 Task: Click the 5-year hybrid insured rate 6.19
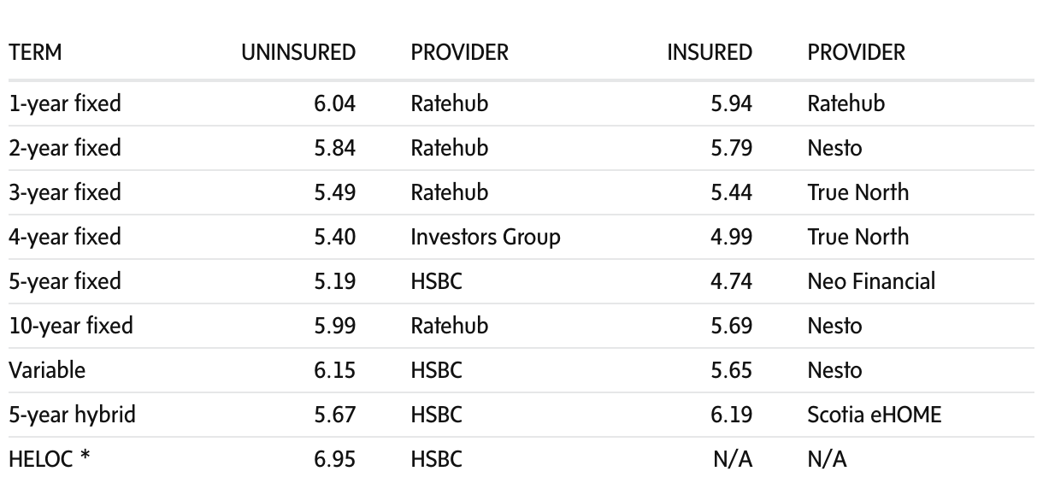732,415
